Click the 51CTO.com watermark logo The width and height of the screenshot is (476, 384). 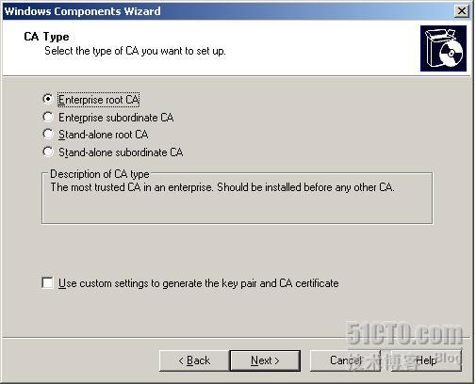pyautogui.click(x=405, y=334)
